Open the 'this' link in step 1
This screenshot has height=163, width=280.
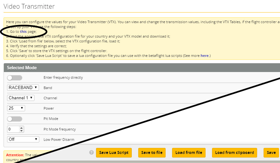tap(23, 32)
